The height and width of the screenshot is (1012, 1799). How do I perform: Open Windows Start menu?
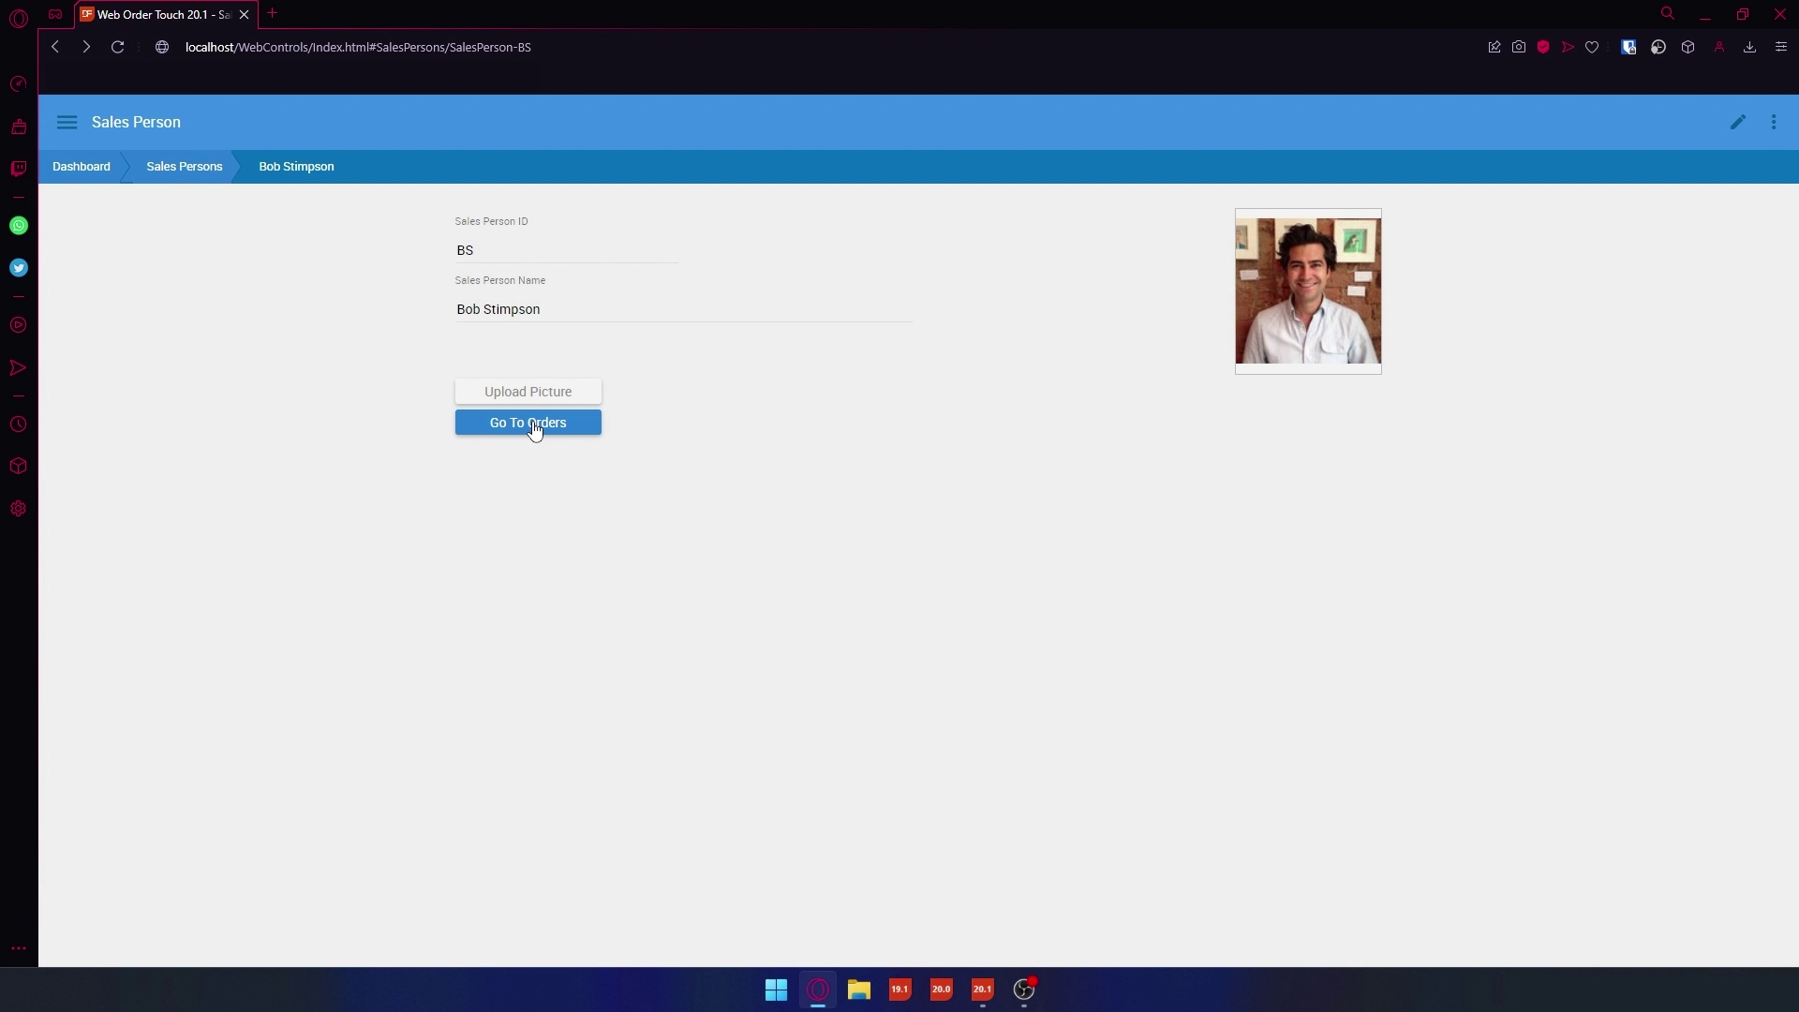776,990
